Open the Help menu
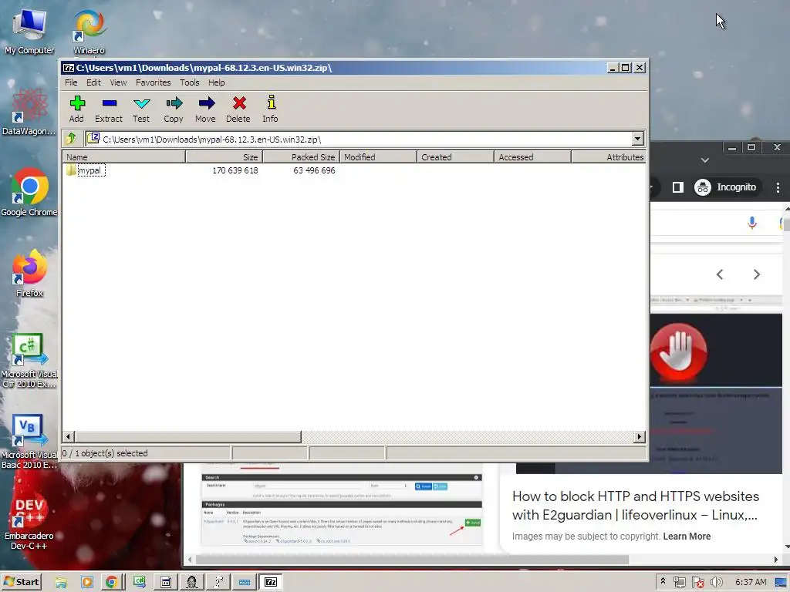Image resolution: width=790 pixels, height=592 pixels. pyautogui.click(x=217, y=82)
